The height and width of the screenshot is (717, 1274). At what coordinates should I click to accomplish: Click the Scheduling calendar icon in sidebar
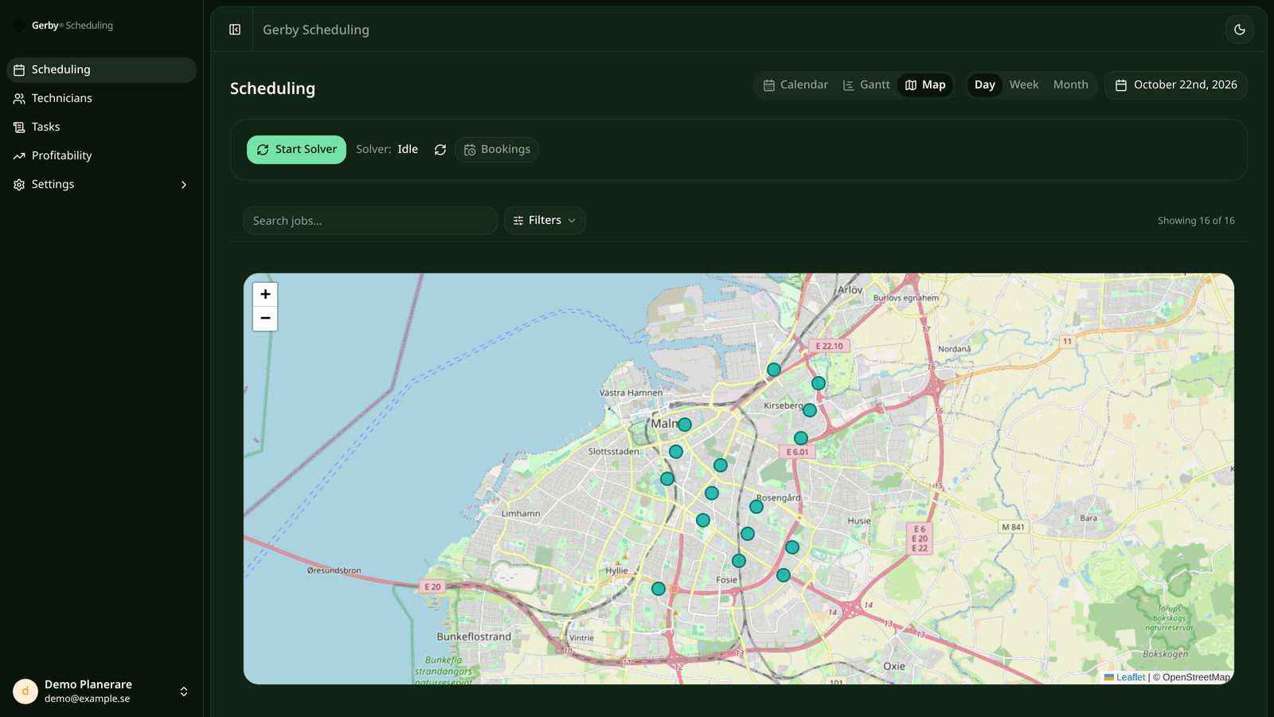click(19, 70)
